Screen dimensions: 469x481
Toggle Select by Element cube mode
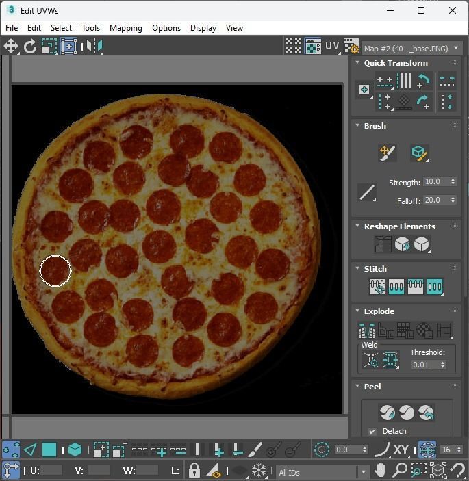click(x=75, y=450)
